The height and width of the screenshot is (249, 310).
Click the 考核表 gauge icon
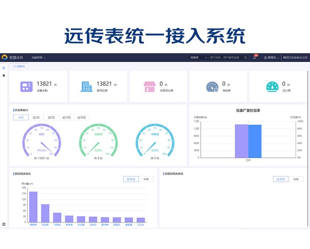(212, 87)
